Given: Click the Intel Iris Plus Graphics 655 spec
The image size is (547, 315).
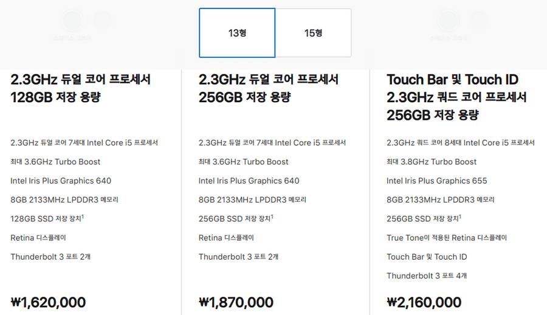Looking at the screenshot, I should [x=436, y=181].
